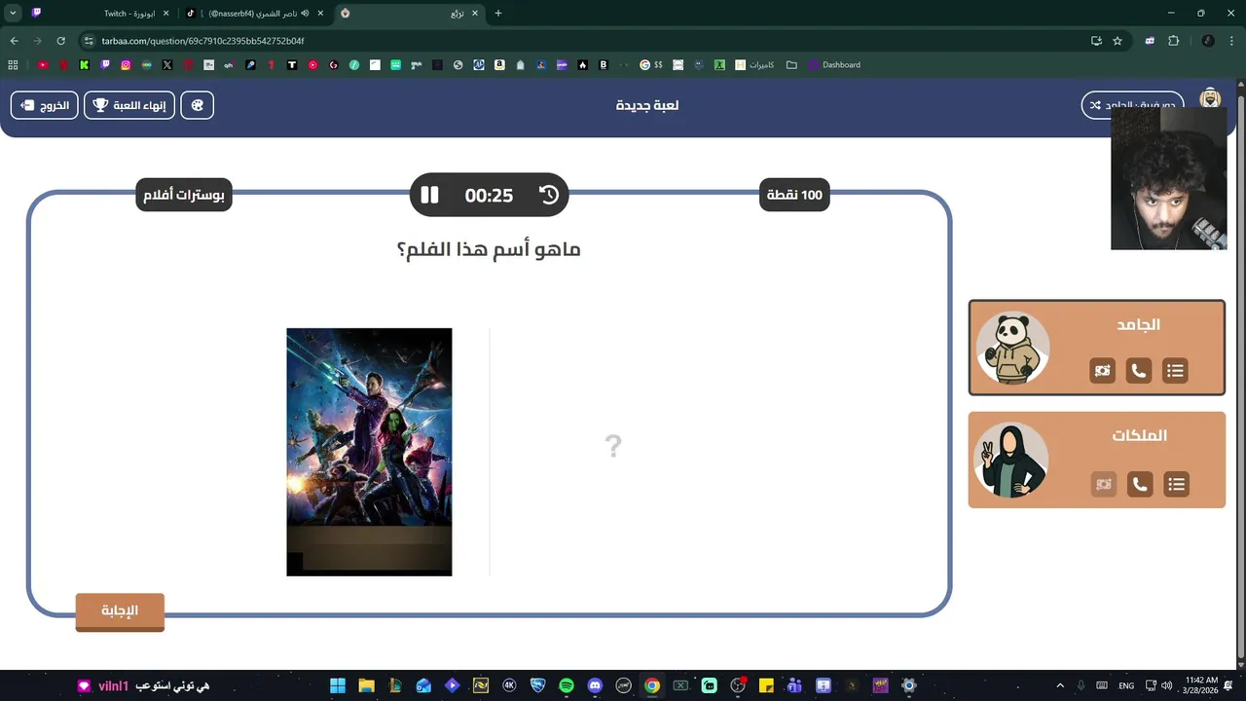Reset the timer with the history icon
The width and height of the screenshot is (1246, 701).
coord(549,195)
